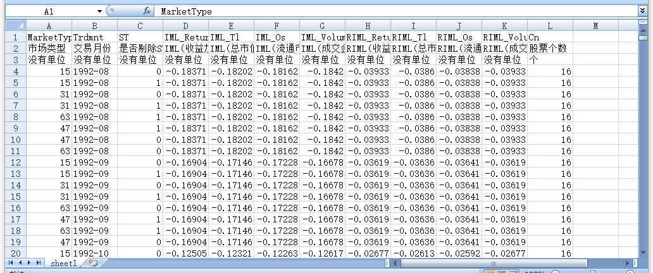Select column E header
Image resolution: width=653 pixels, height=273 pixels.
(x=231, y=26)
